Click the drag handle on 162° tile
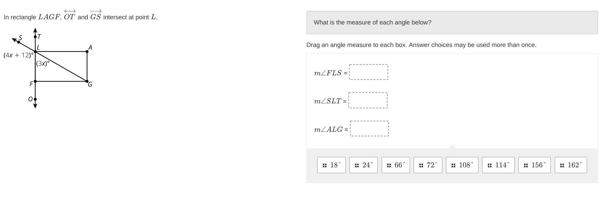The image size is (603, 212). 562,165
